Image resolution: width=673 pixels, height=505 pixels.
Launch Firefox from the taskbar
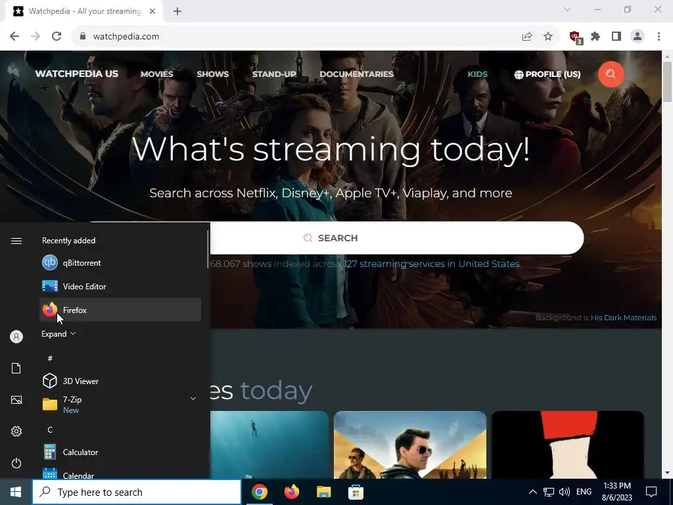(292, 492)
